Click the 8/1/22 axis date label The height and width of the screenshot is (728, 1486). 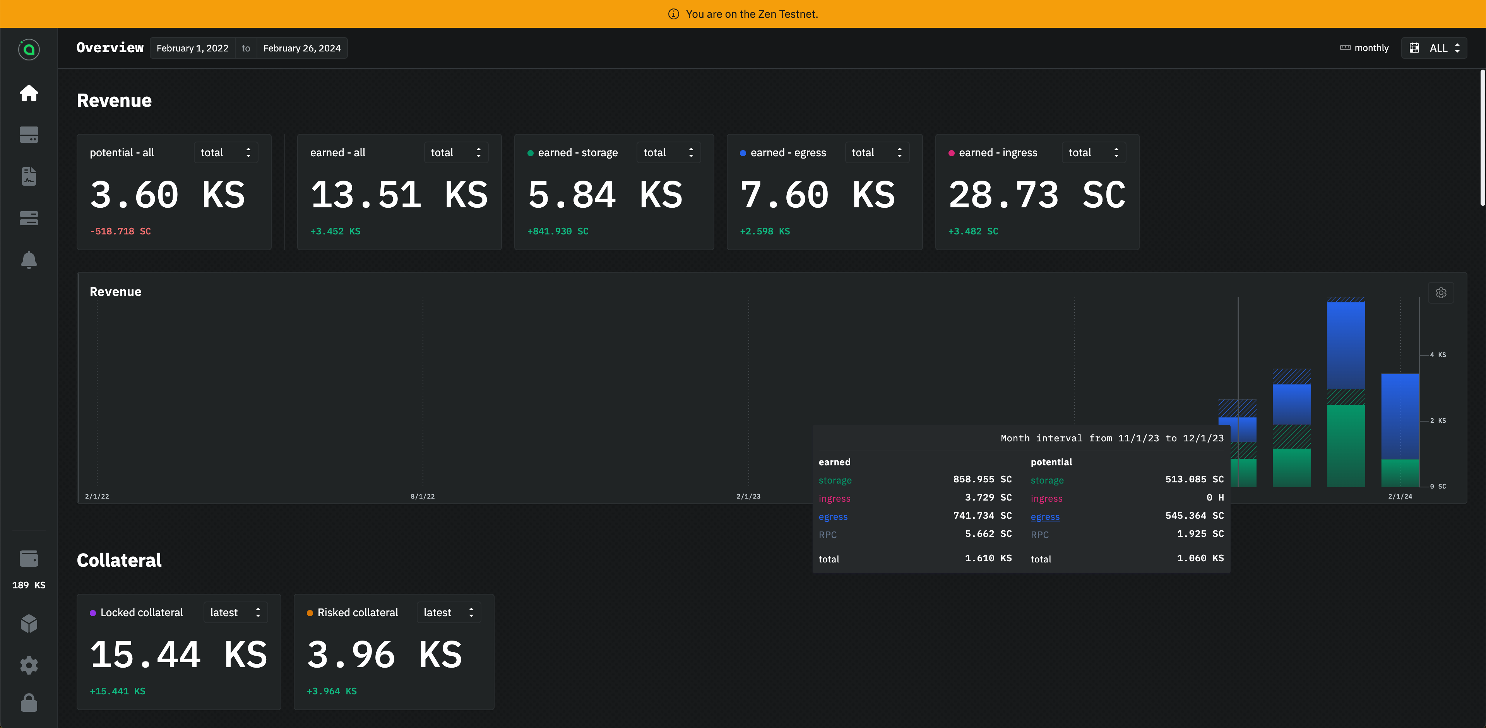coord(423,497)
